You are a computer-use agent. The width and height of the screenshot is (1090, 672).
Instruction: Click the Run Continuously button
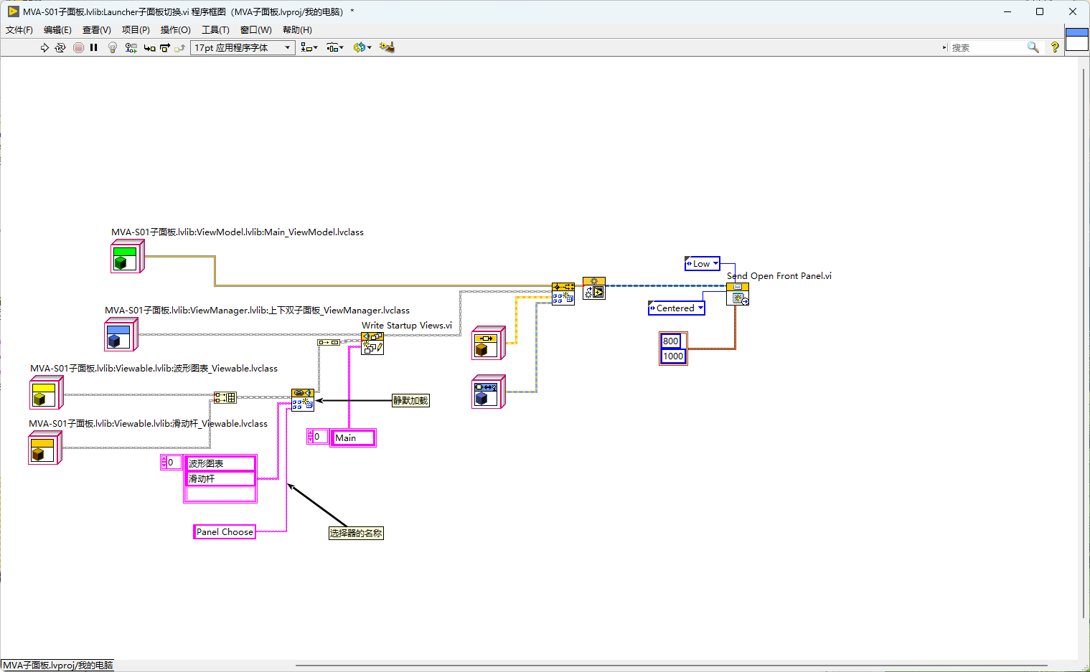coord(60,47)
